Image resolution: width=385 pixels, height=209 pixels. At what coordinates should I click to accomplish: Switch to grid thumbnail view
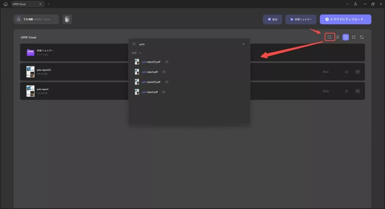click(353, 37)
